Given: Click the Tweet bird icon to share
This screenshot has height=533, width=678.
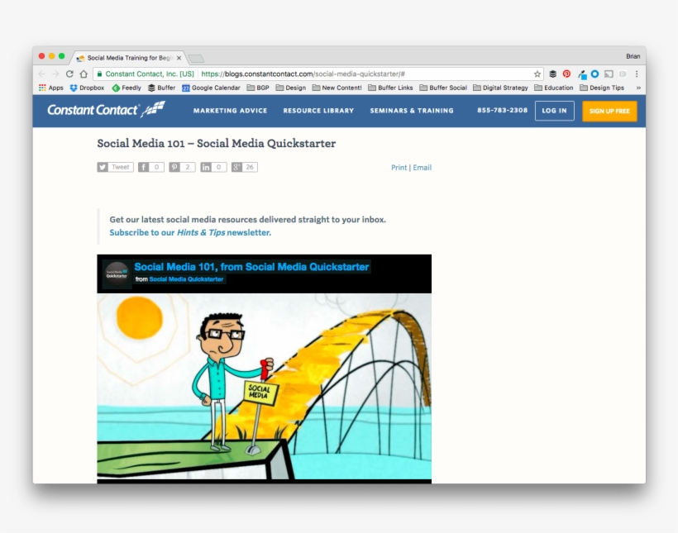Looking at the screenshot, I should coord(104,166).
